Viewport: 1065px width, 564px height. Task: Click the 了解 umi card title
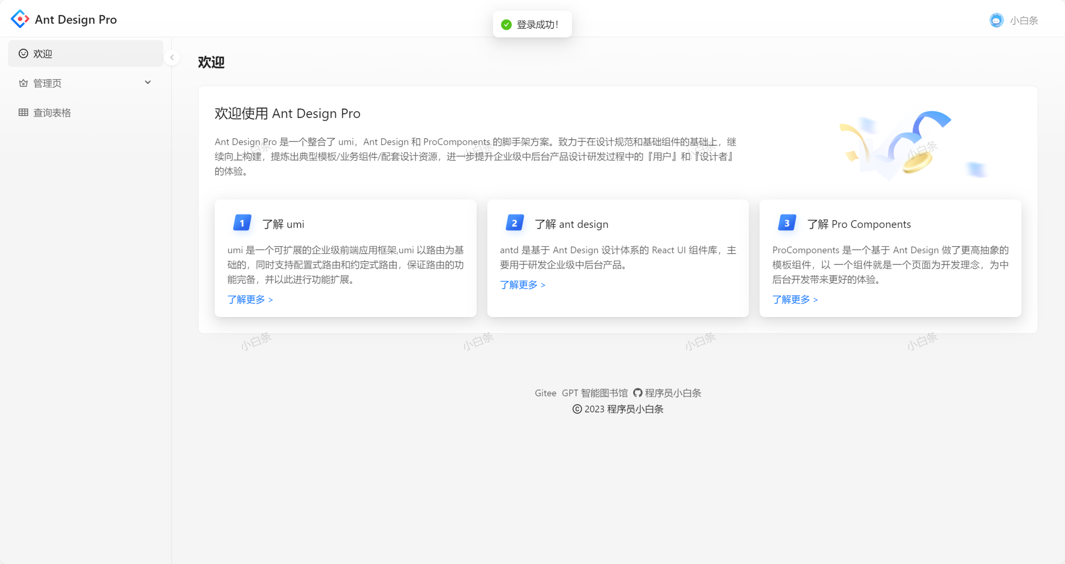tap(283, 224)
